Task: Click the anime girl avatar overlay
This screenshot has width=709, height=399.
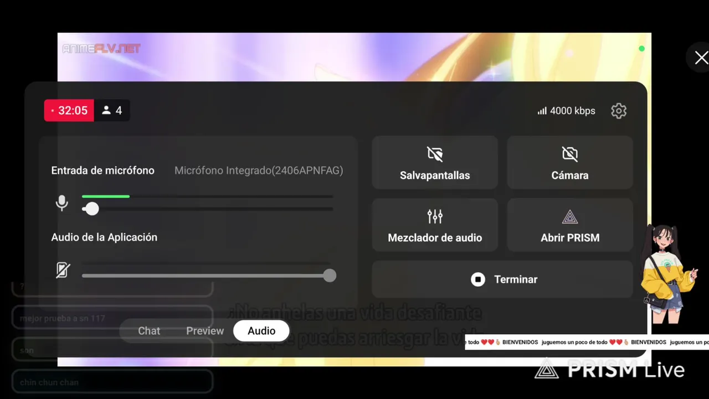Action: click(x=668, y=274)
